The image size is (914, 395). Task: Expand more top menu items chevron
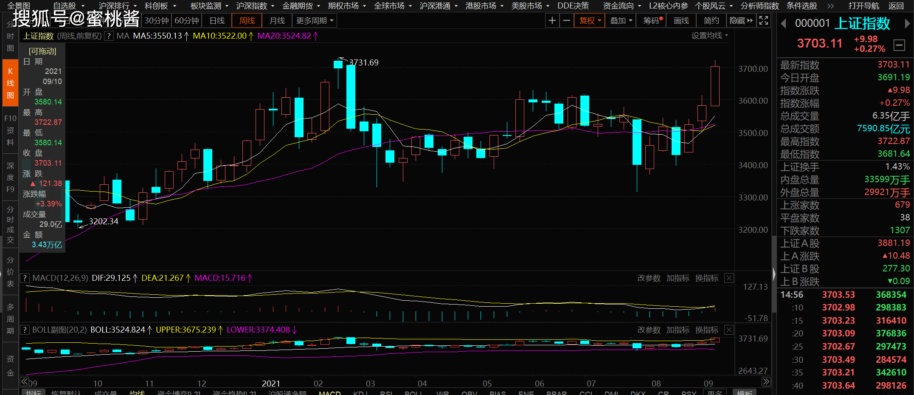click(x=830, y=6)
